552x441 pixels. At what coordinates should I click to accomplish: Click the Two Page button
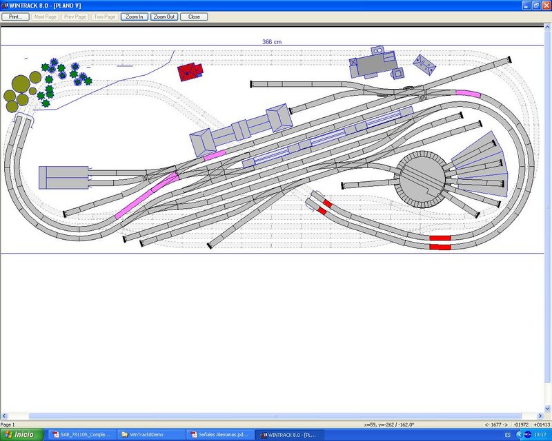click(105, 17)
